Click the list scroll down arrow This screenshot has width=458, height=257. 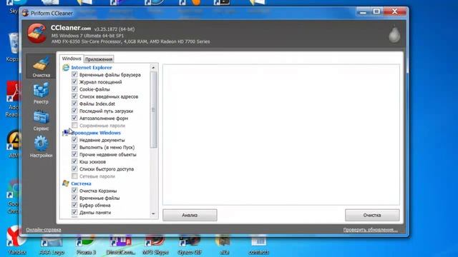point(153,214)
